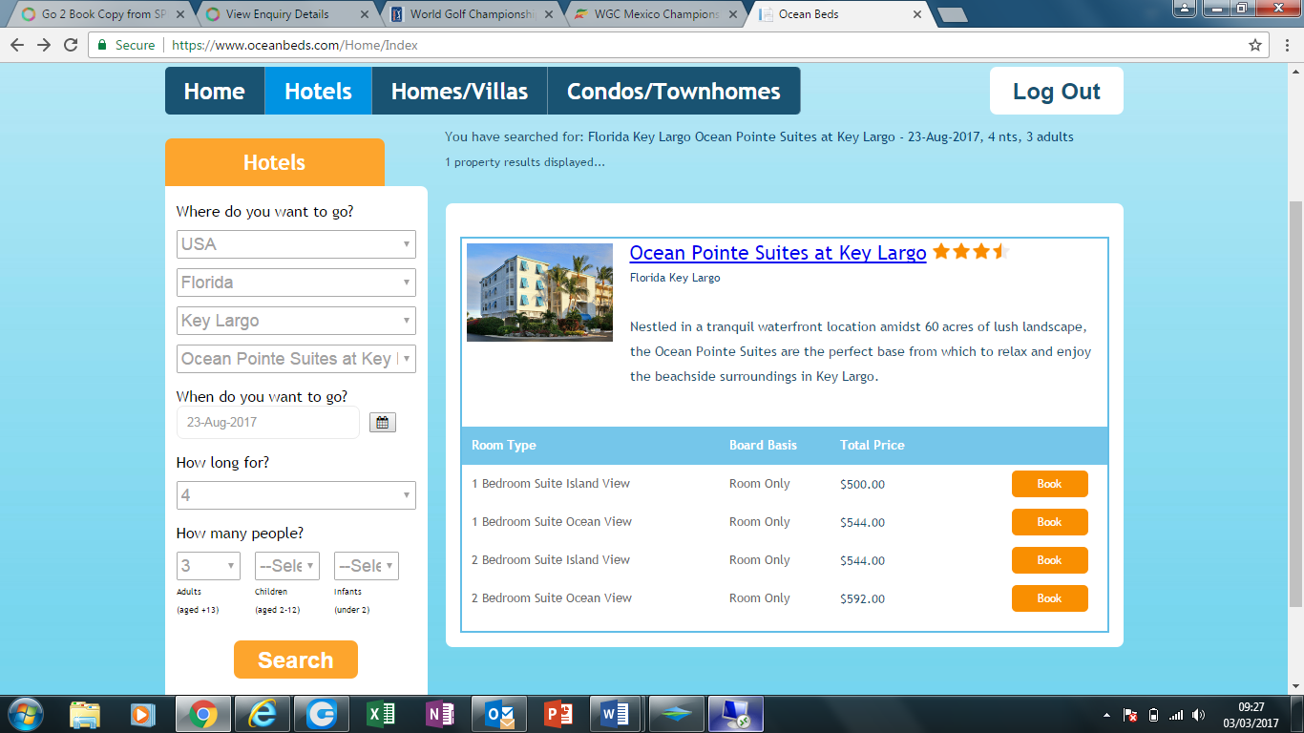Click the Hotels orange panel header
The height and width of the screenshot is (733, 1304).
click(275, 162)
